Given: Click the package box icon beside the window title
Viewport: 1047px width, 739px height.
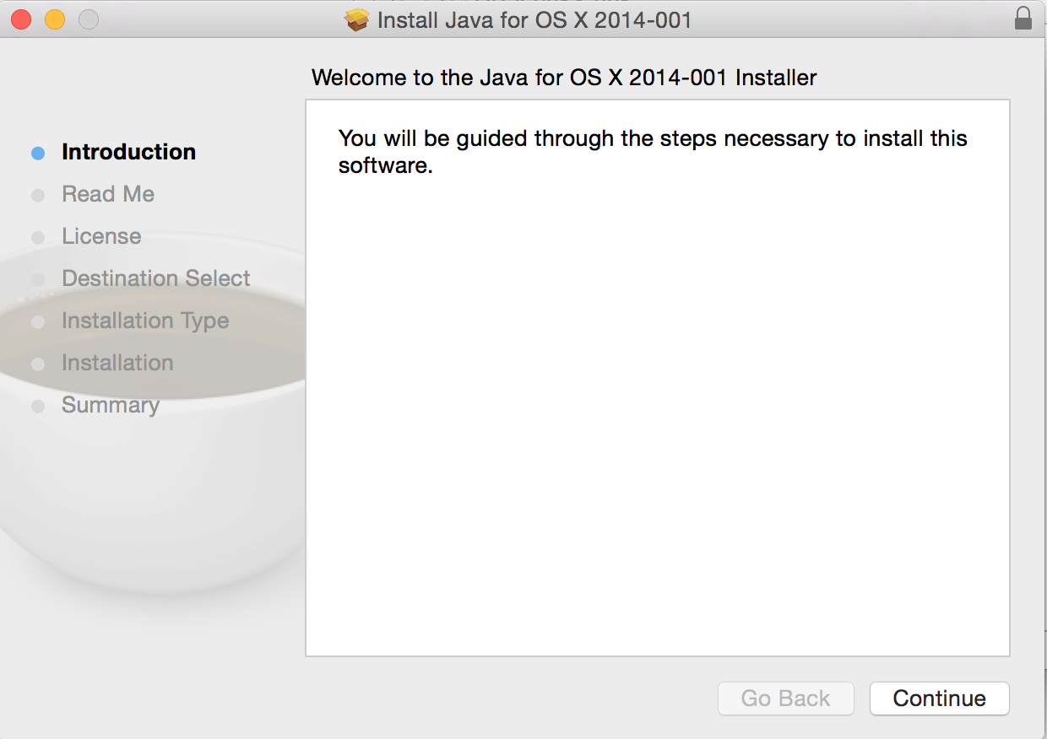Looking at the screenshot, I should click(x=358, y=19).
